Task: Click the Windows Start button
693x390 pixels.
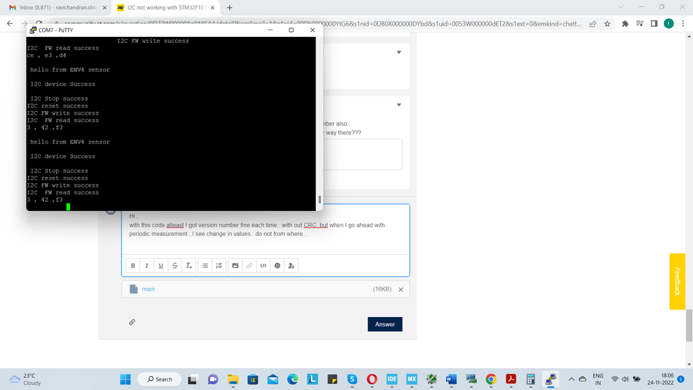Action: (126, 380)
